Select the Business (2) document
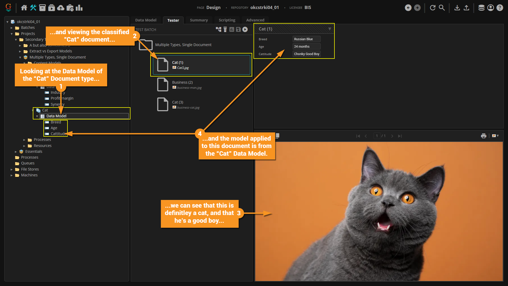The height and width of the screenshot is (286, 508). tap(182, 82)
